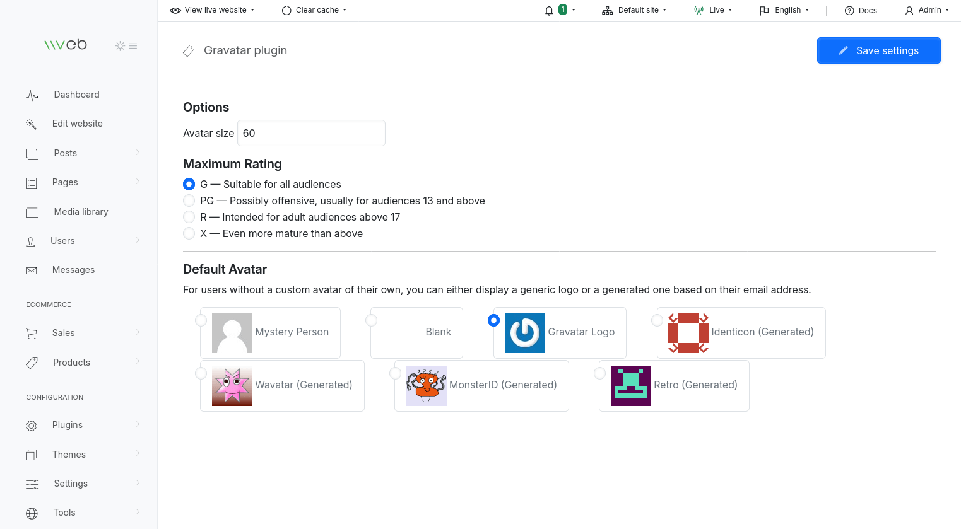This screenshot has height=529, width=961.
Task: Click the Save settings button
Action: click(x=878, y=50)
